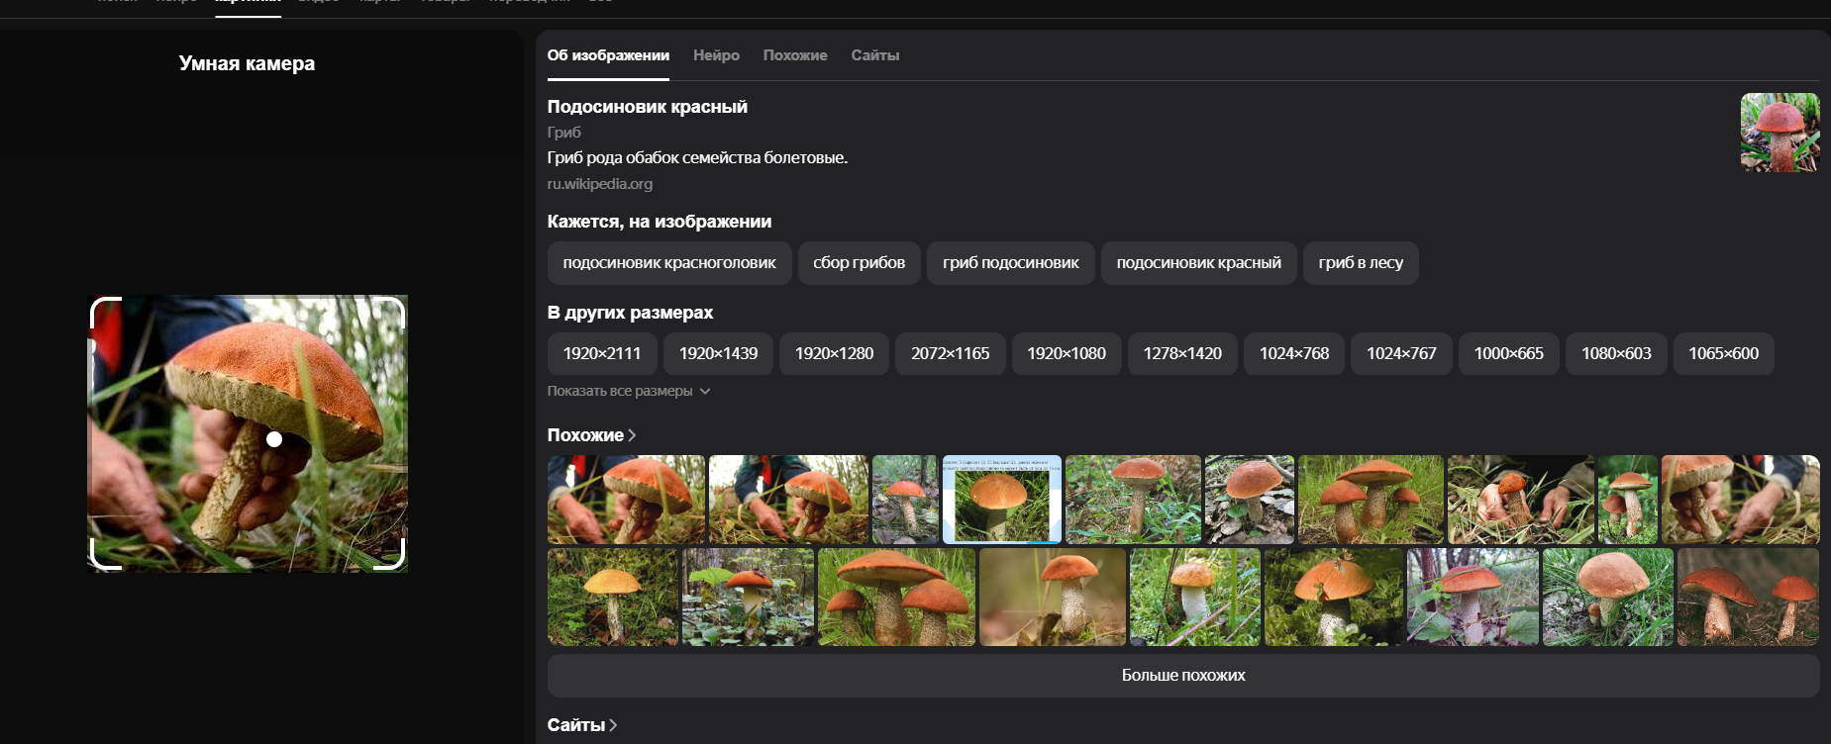Choose the 2072×1165 image size
The height and width of the screenshot is (744, 1831).
951,353
